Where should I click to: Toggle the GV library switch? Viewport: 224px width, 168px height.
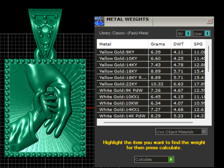tap(184, 34)
